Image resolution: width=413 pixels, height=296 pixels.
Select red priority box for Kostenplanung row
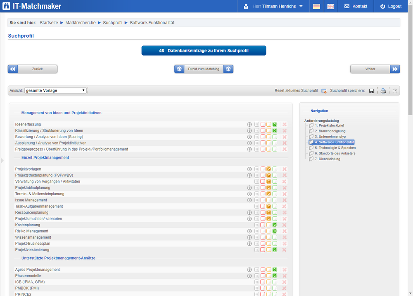(x=263, y=225)
